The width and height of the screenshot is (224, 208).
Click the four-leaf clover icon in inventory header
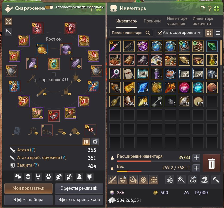(x=217, y=8)
